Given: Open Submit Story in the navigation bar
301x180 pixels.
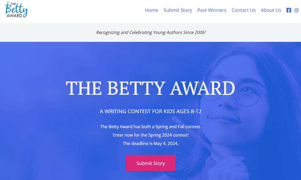Looking at the screenshot, I should tap(178, 10).
